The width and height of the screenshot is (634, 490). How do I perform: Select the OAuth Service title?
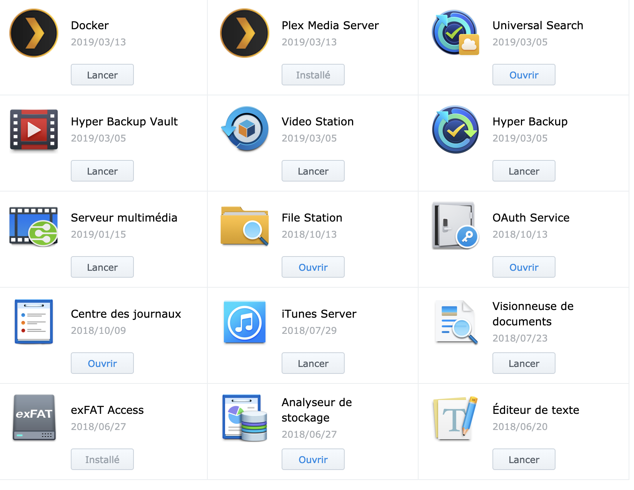[x=531, y=218]
